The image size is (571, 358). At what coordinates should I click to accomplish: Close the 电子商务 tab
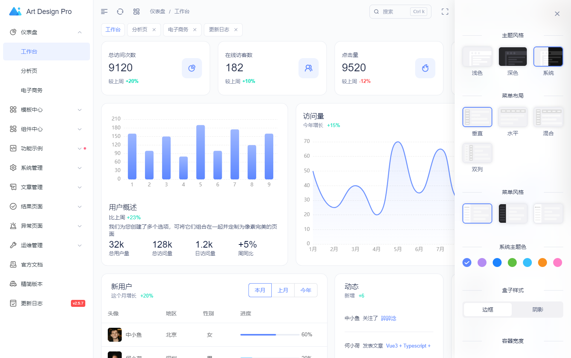[x=195, y=30]
